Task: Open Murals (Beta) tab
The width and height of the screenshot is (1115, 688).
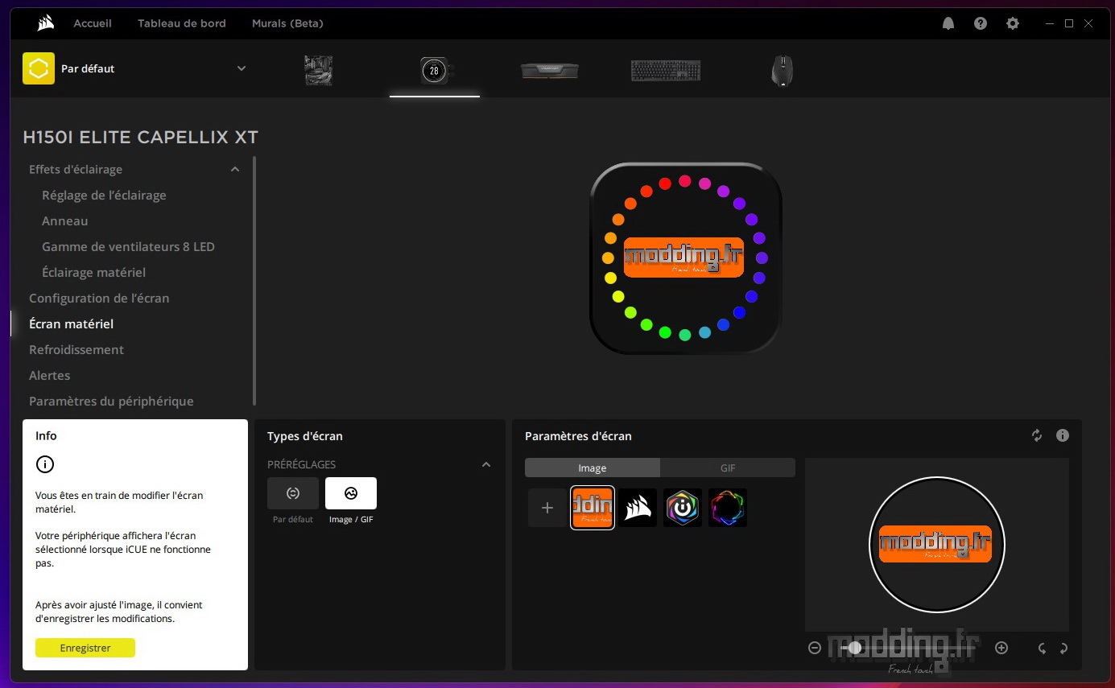Action: (x=287, y=23)
